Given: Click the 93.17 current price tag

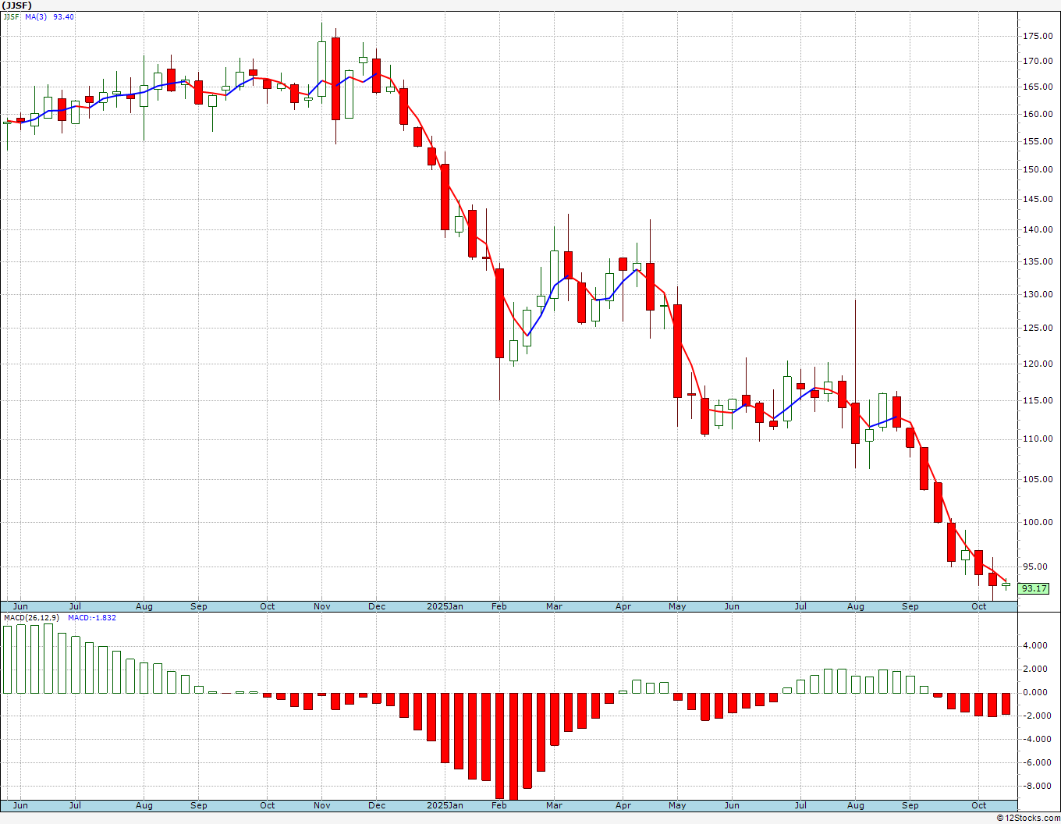Looking at the screenshot, I should coord(1034,588).
